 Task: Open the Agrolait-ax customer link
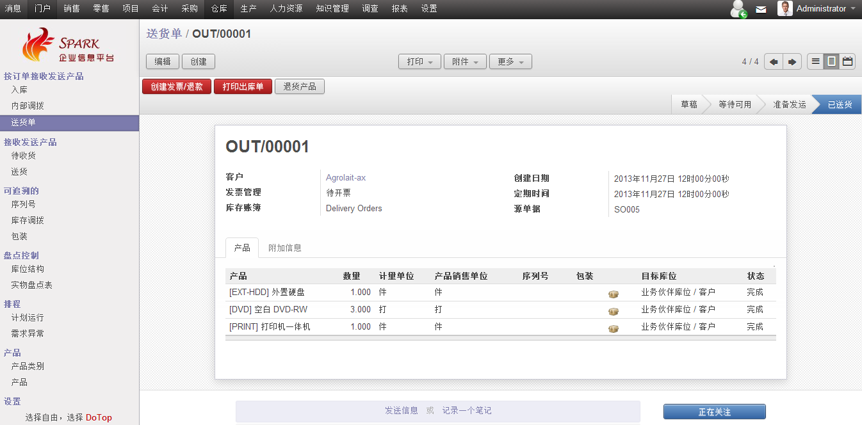(x=346, y=178)
